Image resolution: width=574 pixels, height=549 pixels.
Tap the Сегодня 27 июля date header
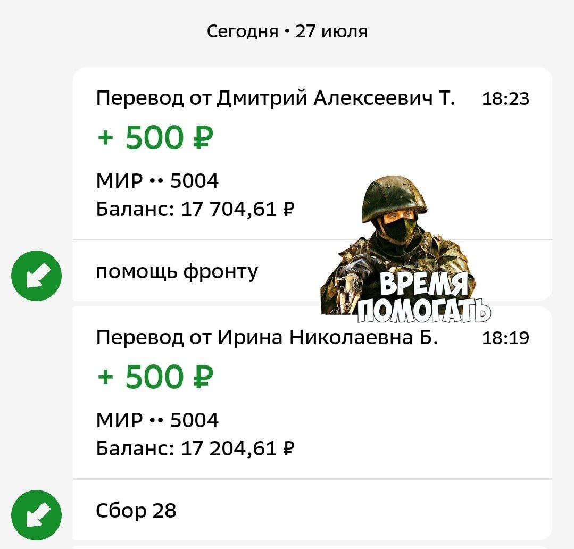[x=287, y=31]
